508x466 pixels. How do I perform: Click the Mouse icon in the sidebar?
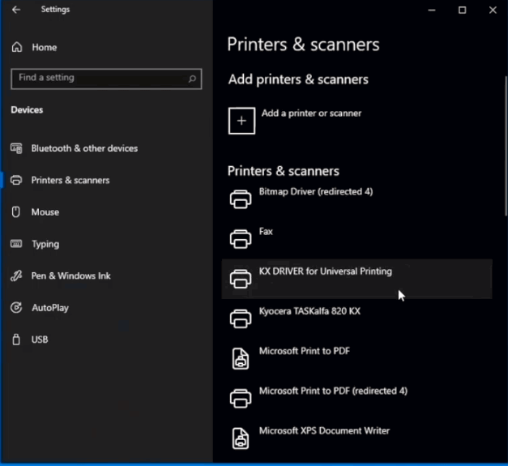click(x=16, y=212)
